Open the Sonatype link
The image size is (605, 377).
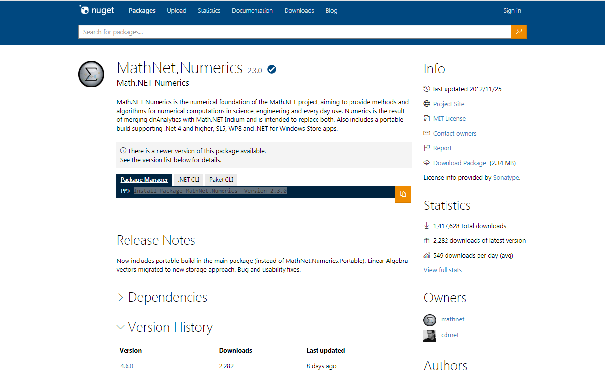coord(506,178)
